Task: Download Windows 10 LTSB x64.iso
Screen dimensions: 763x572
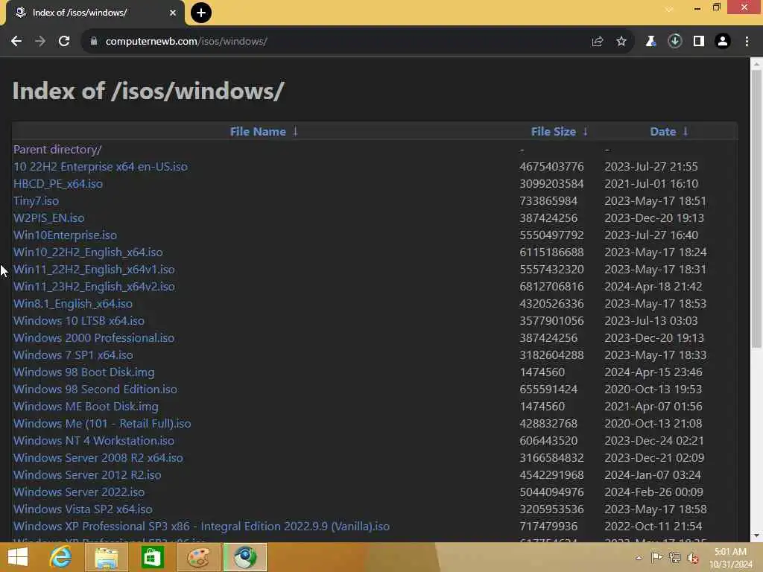Action: pos(79,320)
